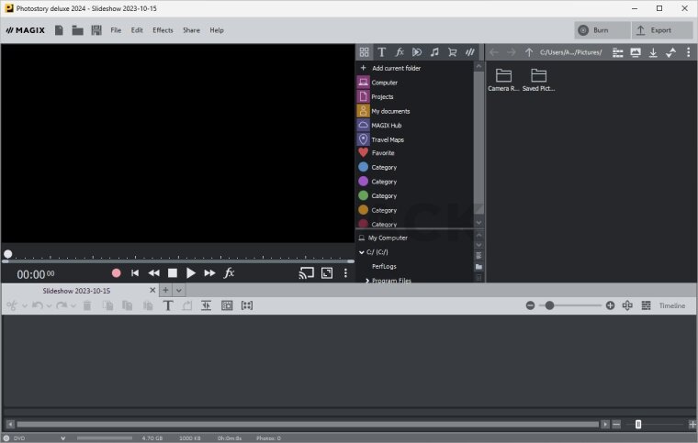Screen dimensions: 698x443
Task: Click the transitions tab icon
Action: tap(417, 52)
